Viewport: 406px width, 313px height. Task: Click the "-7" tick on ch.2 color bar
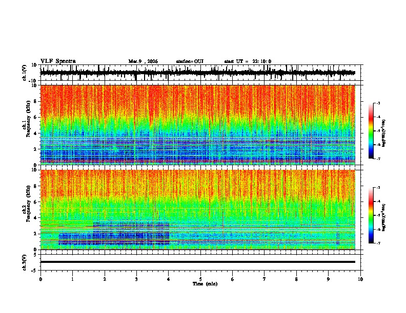point(378,243)
